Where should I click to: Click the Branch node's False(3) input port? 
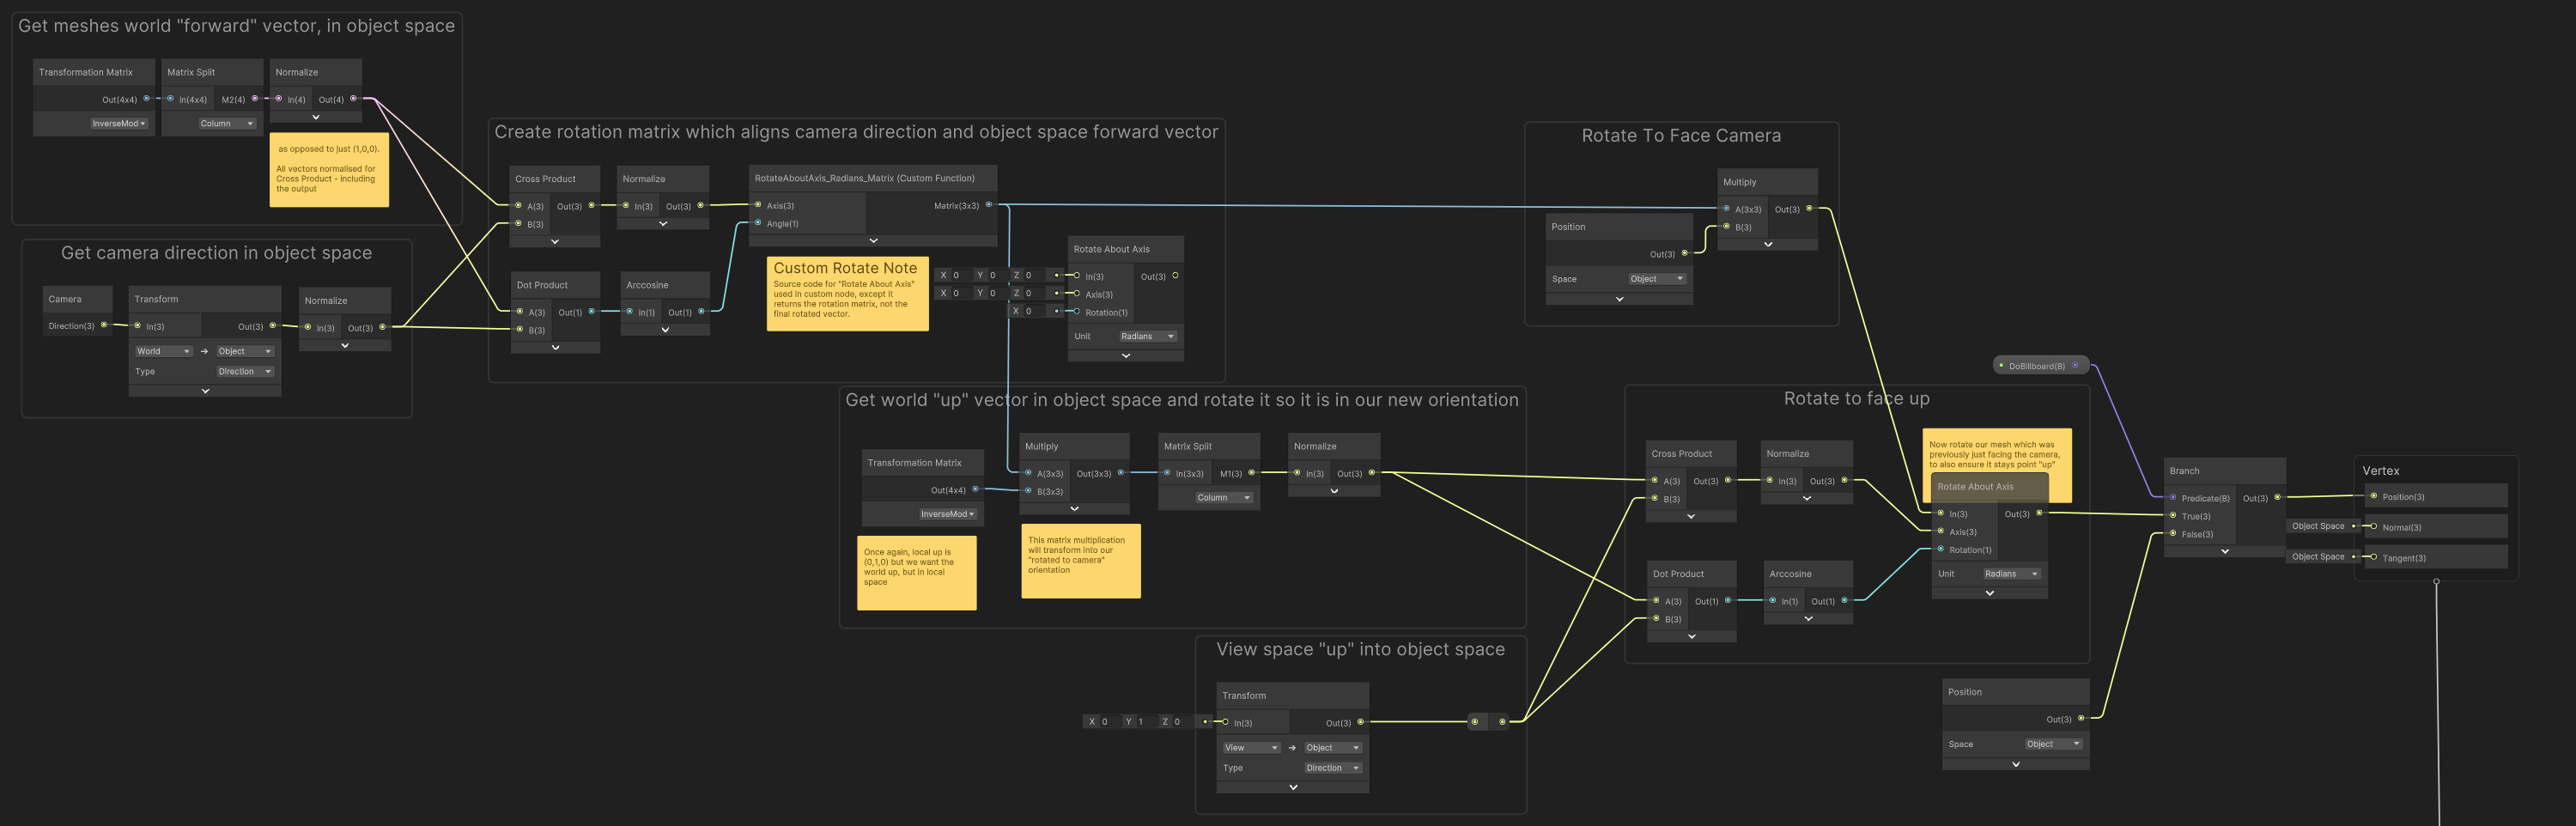(x=2172, y=533)
